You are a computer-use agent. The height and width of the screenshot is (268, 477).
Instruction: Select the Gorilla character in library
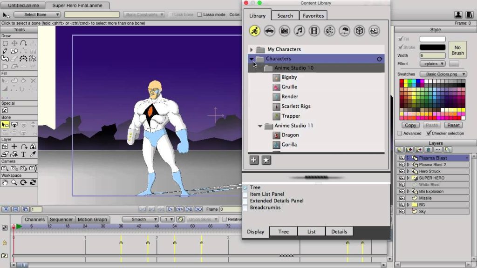point(289,145)
